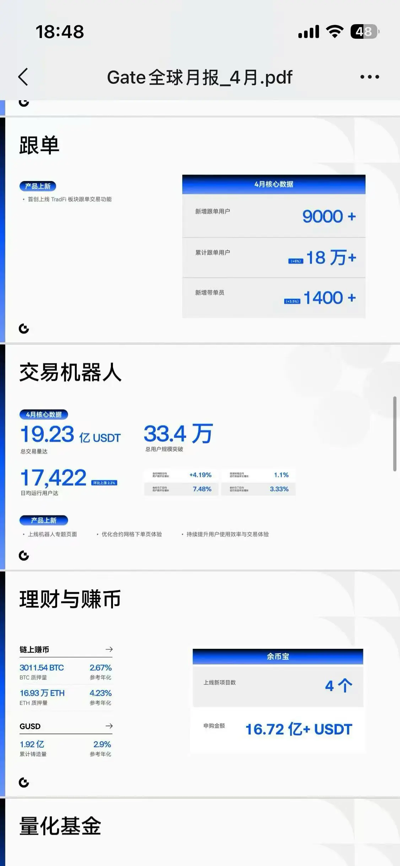The width and height of the screenshot is (400, 866).
Task: Click the page scrollbar on the right edge
Action: pyautogui.click(x=395, y=434)
